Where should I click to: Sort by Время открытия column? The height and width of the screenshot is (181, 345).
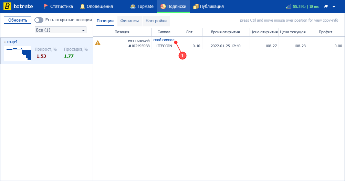(x=225, y=32)
